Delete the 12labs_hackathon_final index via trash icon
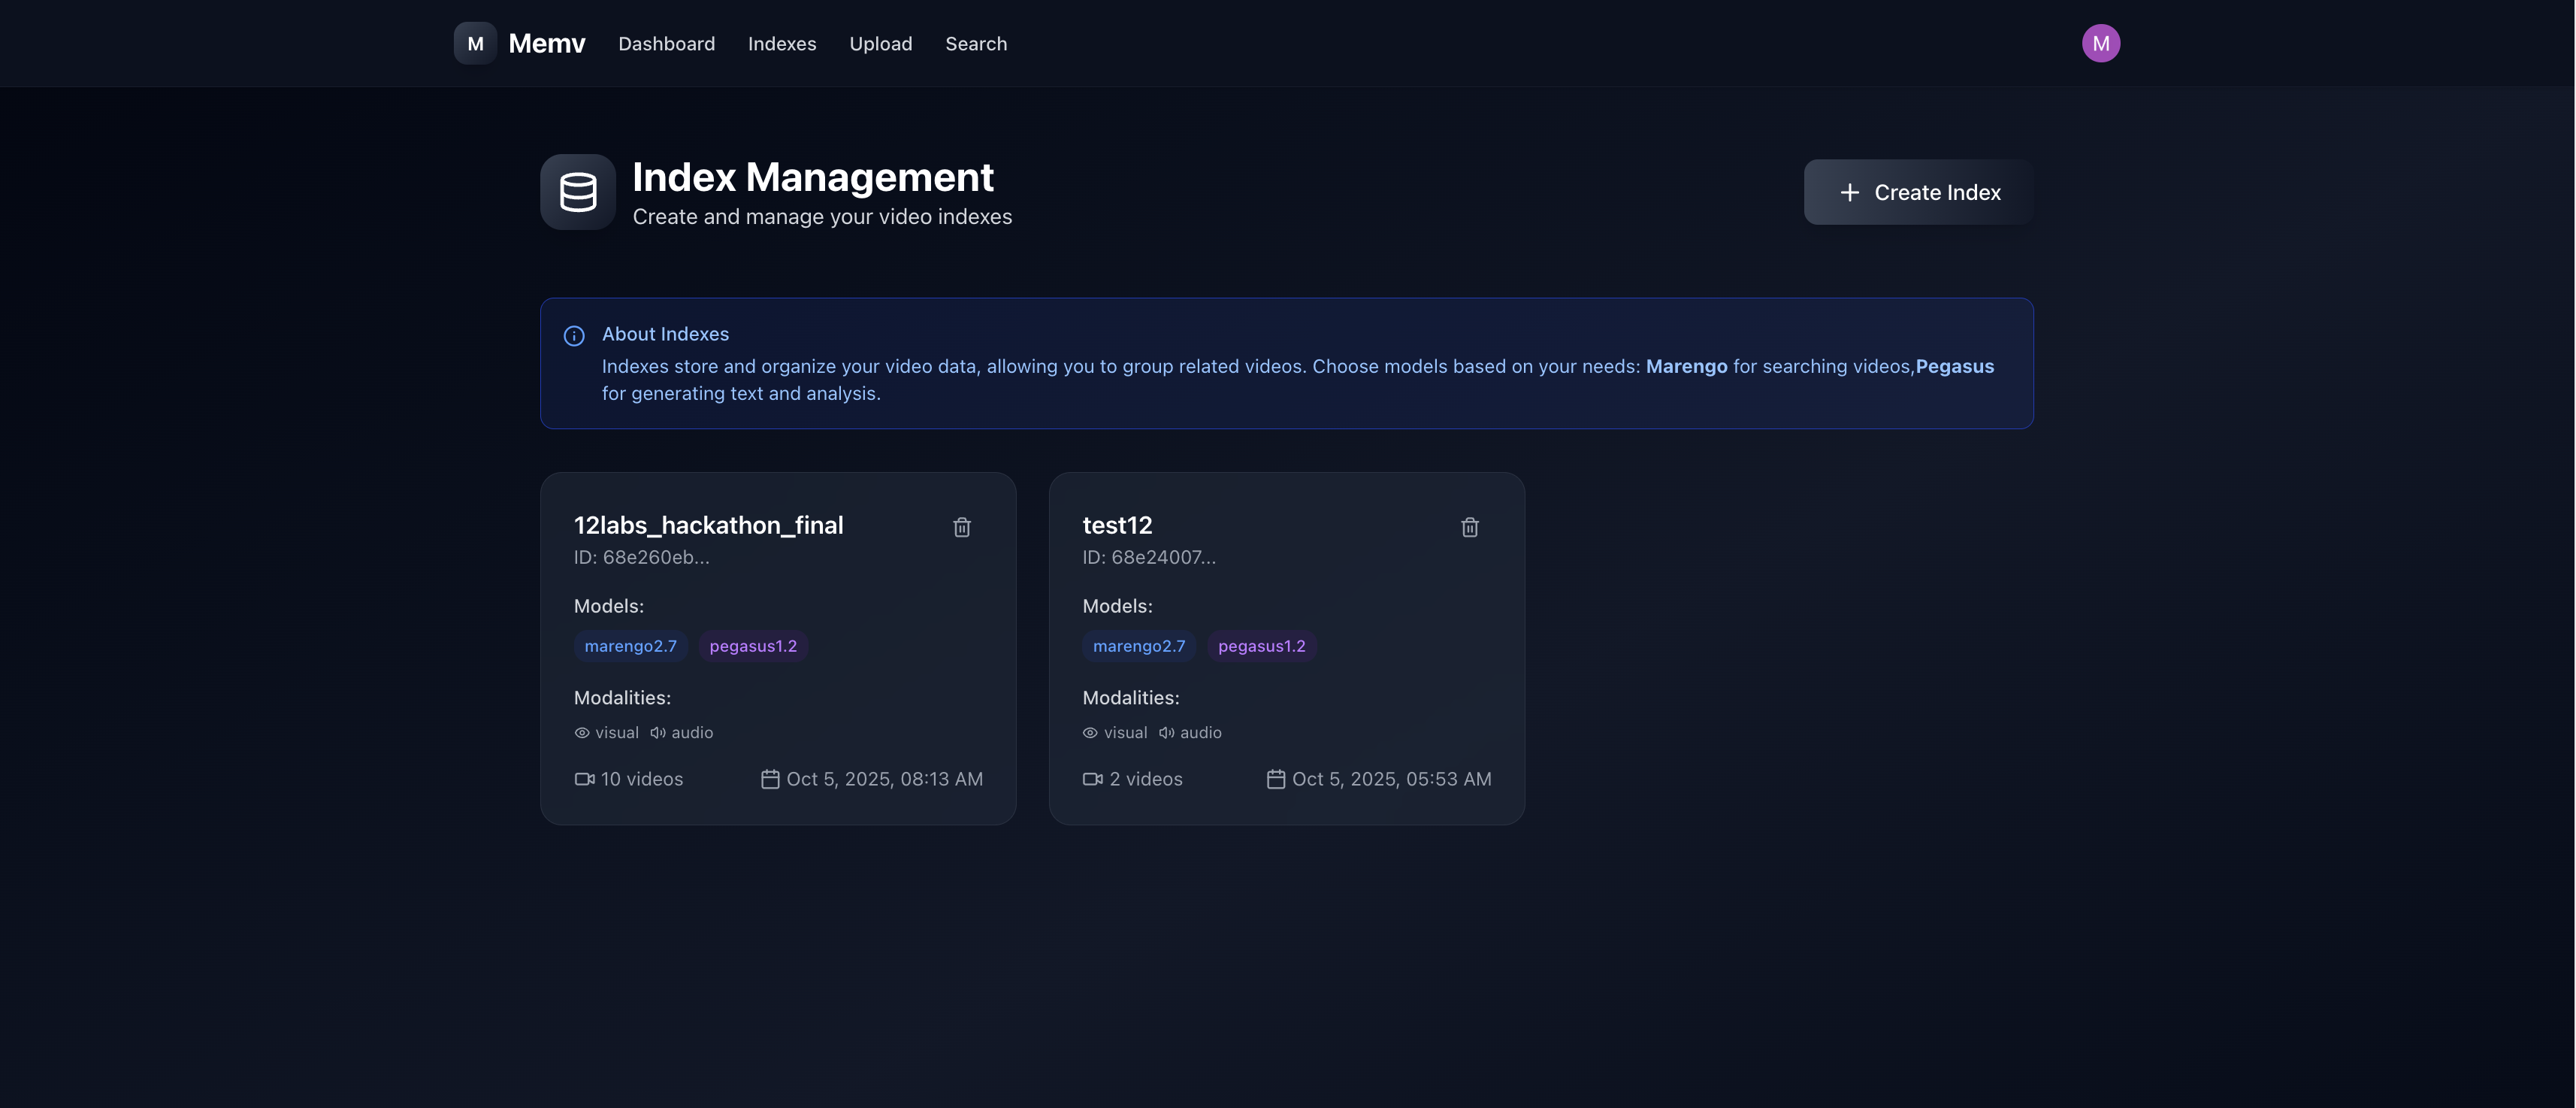The height and width of the screenshot is (1108, 2576). (x=961, y=527)
